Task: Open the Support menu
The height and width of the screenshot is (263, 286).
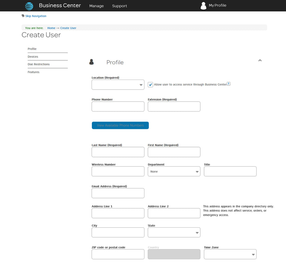Action: coord(119,6)
